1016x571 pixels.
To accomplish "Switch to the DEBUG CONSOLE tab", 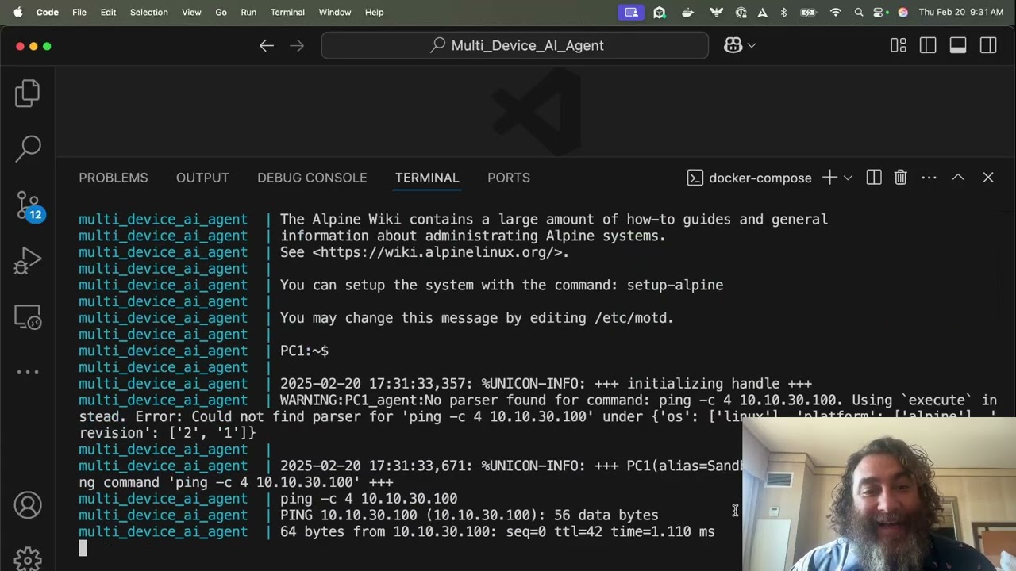I will pos(312,178).
